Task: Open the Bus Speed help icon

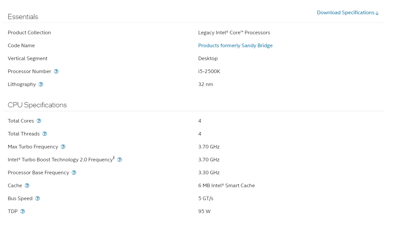Action: (x=38, y=199)
